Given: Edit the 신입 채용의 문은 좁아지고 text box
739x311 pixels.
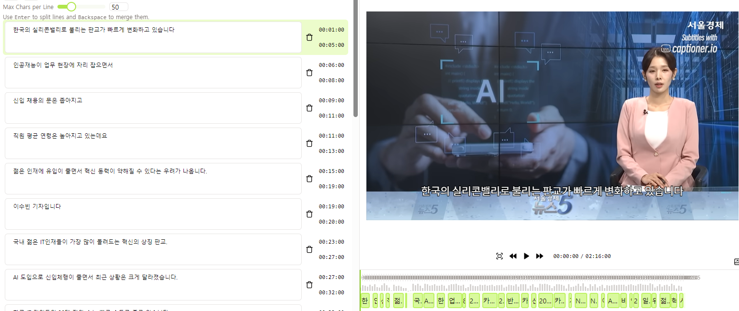Looking at the screenshot, I should click(x=153, y=108).
